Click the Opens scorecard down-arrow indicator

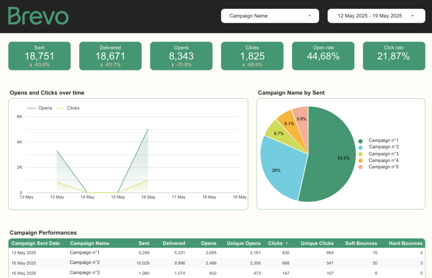click(x=173, y=65)
